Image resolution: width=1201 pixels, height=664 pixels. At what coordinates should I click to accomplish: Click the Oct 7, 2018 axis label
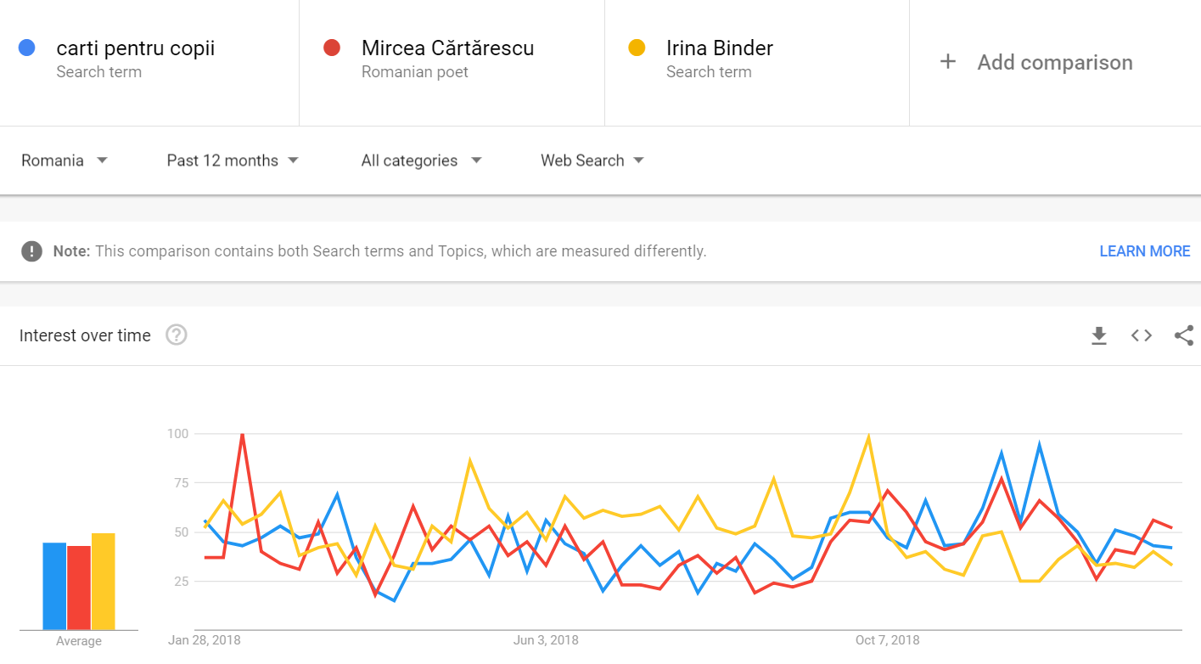click(887, 640)
